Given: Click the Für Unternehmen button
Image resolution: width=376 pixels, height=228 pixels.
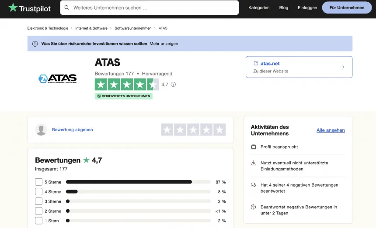Looking at the screenshot, I should click(x=347, y=8).
